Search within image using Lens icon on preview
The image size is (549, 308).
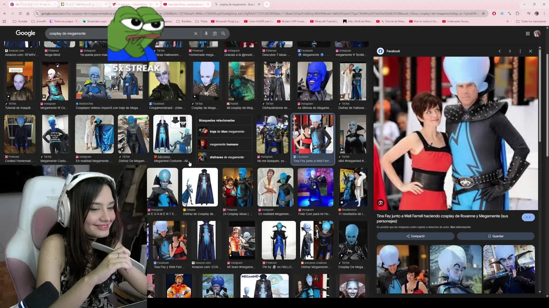tap(380, 203)
